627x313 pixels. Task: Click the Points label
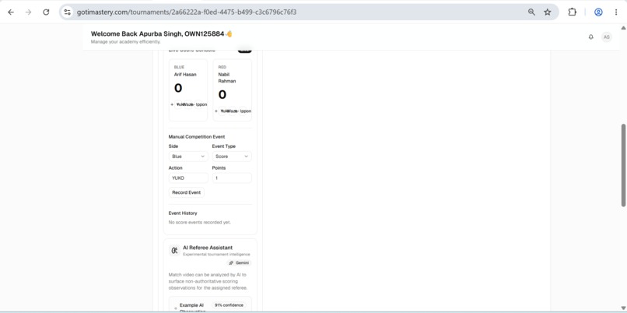coord(219,168)
